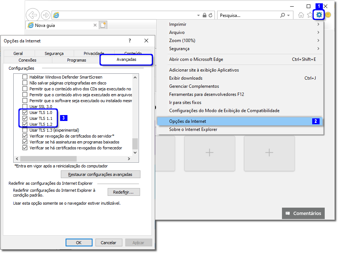Focus the Pesquisa search field

pyautogui.click(x=249, y=15)
